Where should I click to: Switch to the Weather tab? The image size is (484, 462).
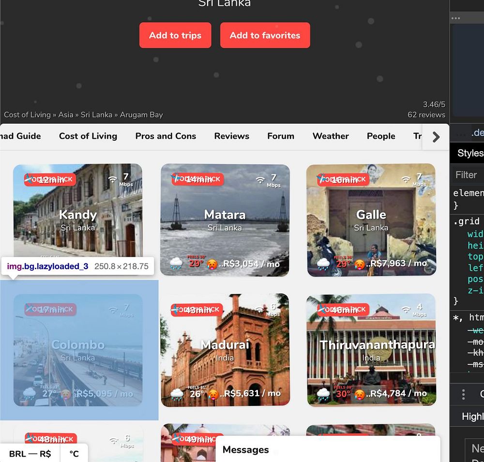coord(331,136)
